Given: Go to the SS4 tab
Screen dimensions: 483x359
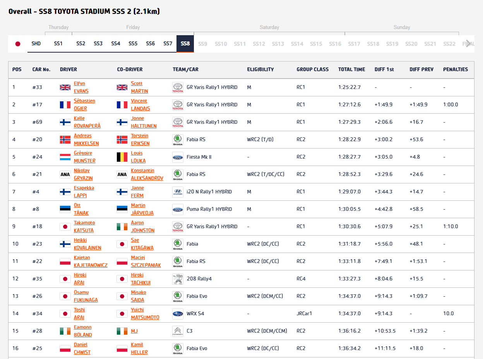Looking at the screenshot, I should click(115, 44).
